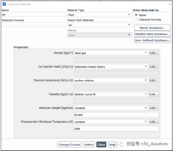The width and height of the screenshot is (173, 151).
Task: Open Help for the materials dialog
Action: tap(112, 144)
